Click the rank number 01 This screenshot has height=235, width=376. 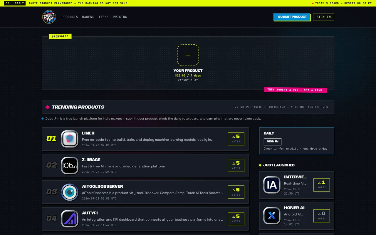[x=51, y=139]
